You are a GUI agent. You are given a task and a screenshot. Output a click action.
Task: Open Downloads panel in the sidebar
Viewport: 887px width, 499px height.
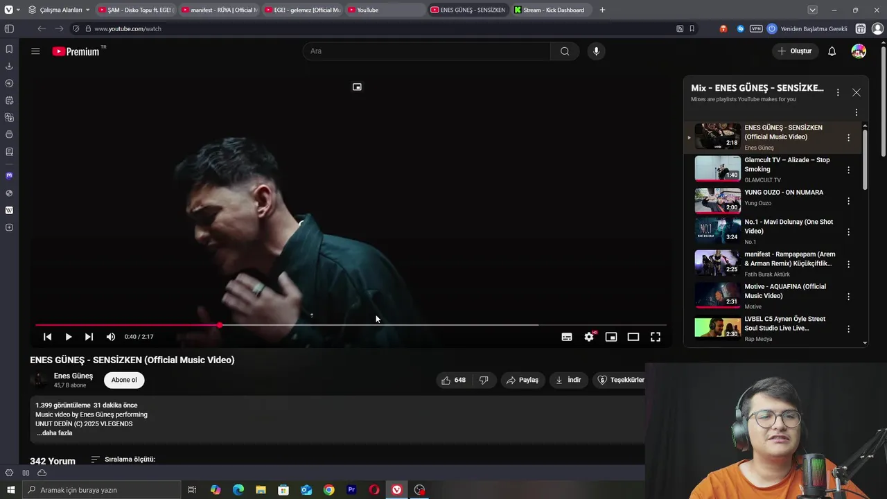(x=9, y=67)
